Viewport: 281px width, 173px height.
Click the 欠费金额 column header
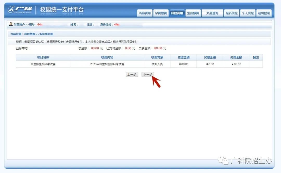(236, 57)
